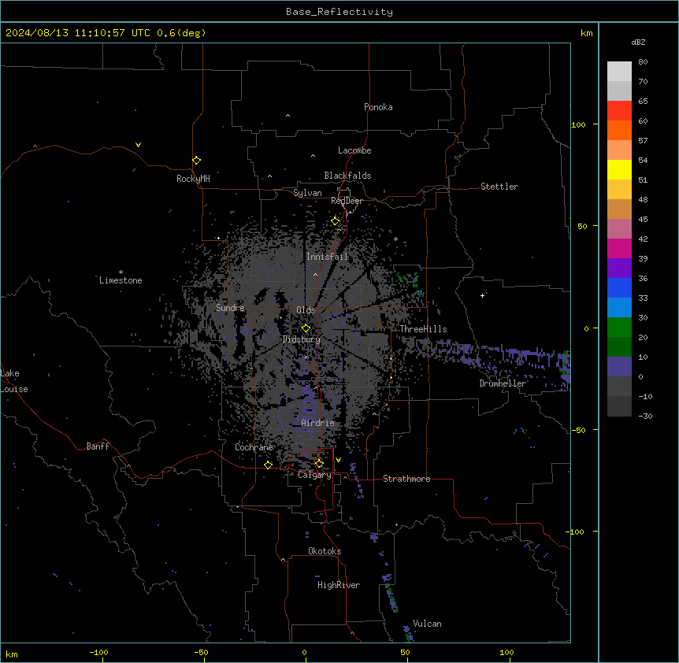The image size is (679, 663).
Task: Pick the yellow 54-51 dBZ legend swatch
Action: (x=619, y=169)
